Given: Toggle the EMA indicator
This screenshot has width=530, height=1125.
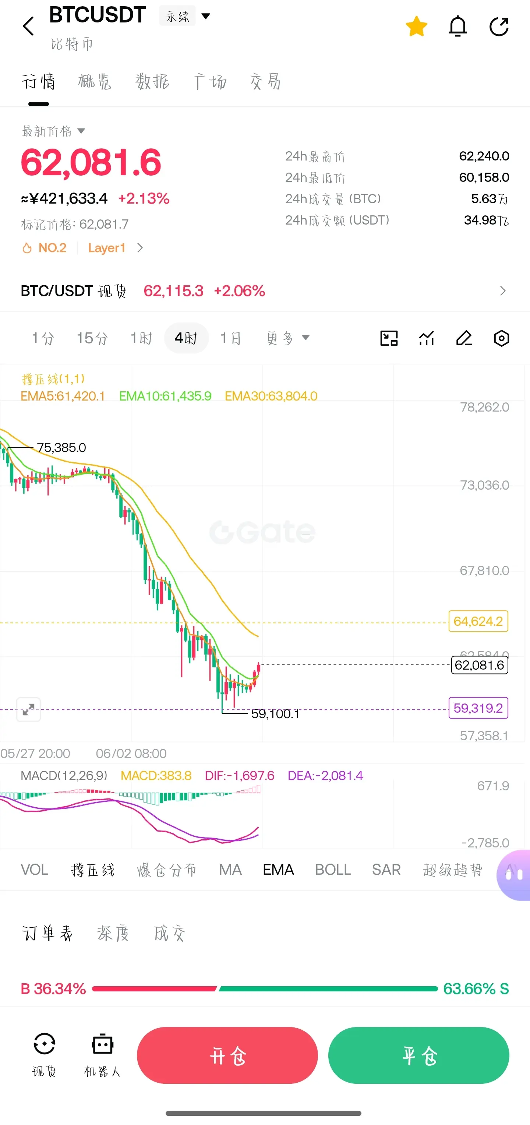Looking at the screenshot, I should click(x=279, y=870).
